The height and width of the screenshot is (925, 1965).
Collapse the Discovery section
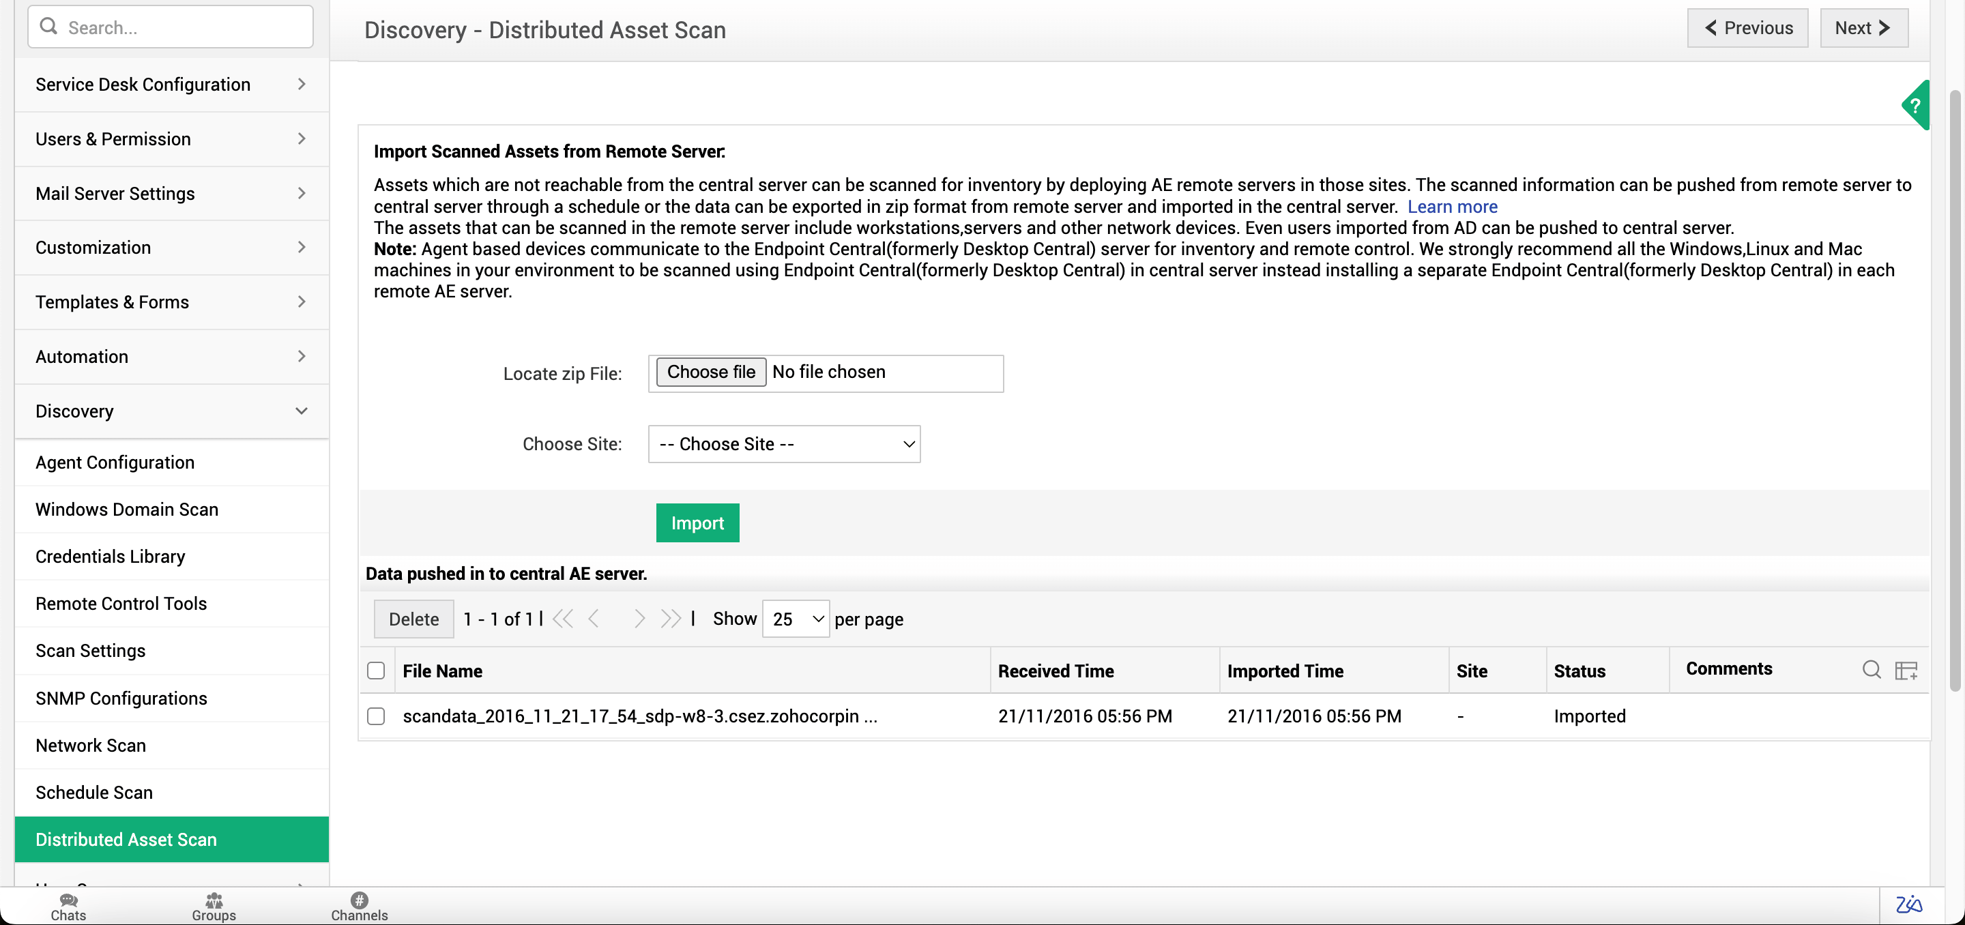point(302,410)
